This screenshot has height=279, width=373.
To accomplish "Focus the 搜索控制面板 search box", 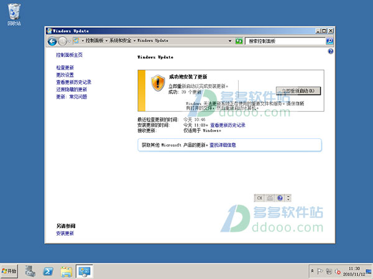I will 285,42.
